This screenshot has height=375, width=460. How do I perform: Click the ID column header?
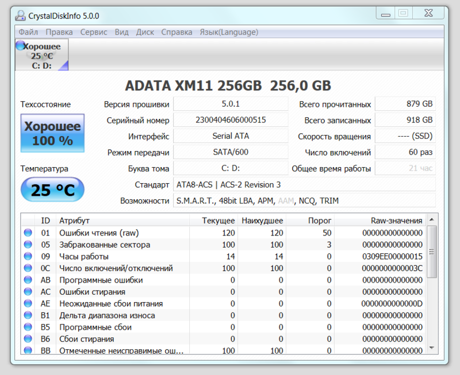(45, 221)
